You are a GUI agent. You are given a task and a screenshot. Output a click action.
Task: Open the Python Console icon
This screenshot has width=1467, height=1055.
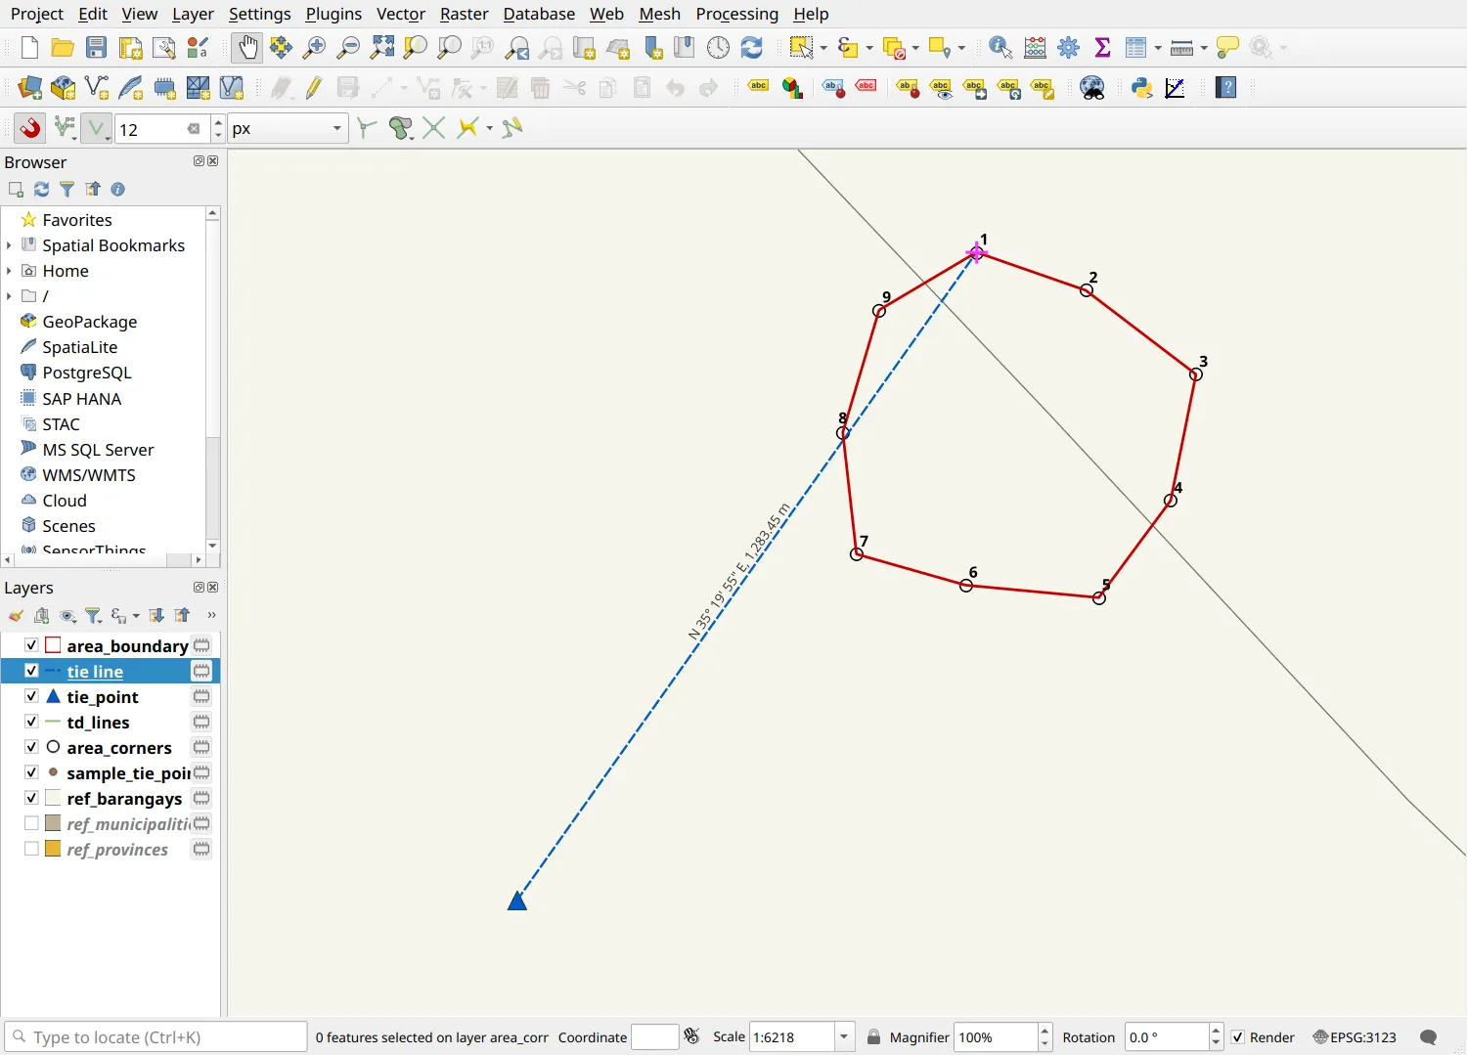point(1141,88)
